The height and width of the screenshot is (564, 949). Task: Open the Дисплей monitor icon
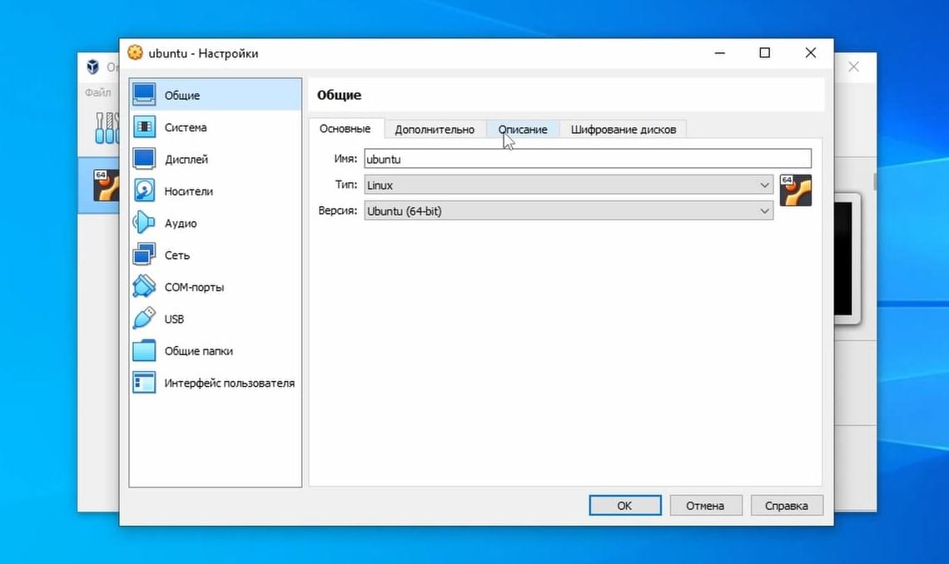point(144,159)
